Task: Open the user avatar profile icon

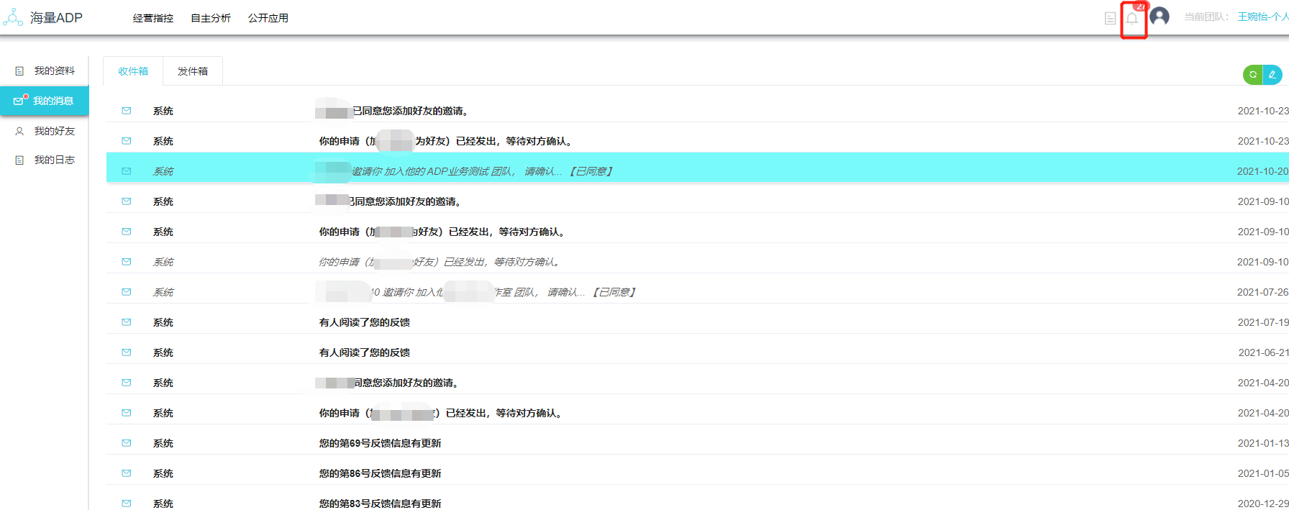Action: click(1159, 17)
